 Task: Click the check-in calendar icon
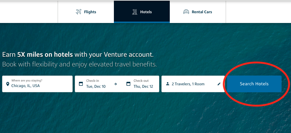click(x=81, y=84)
